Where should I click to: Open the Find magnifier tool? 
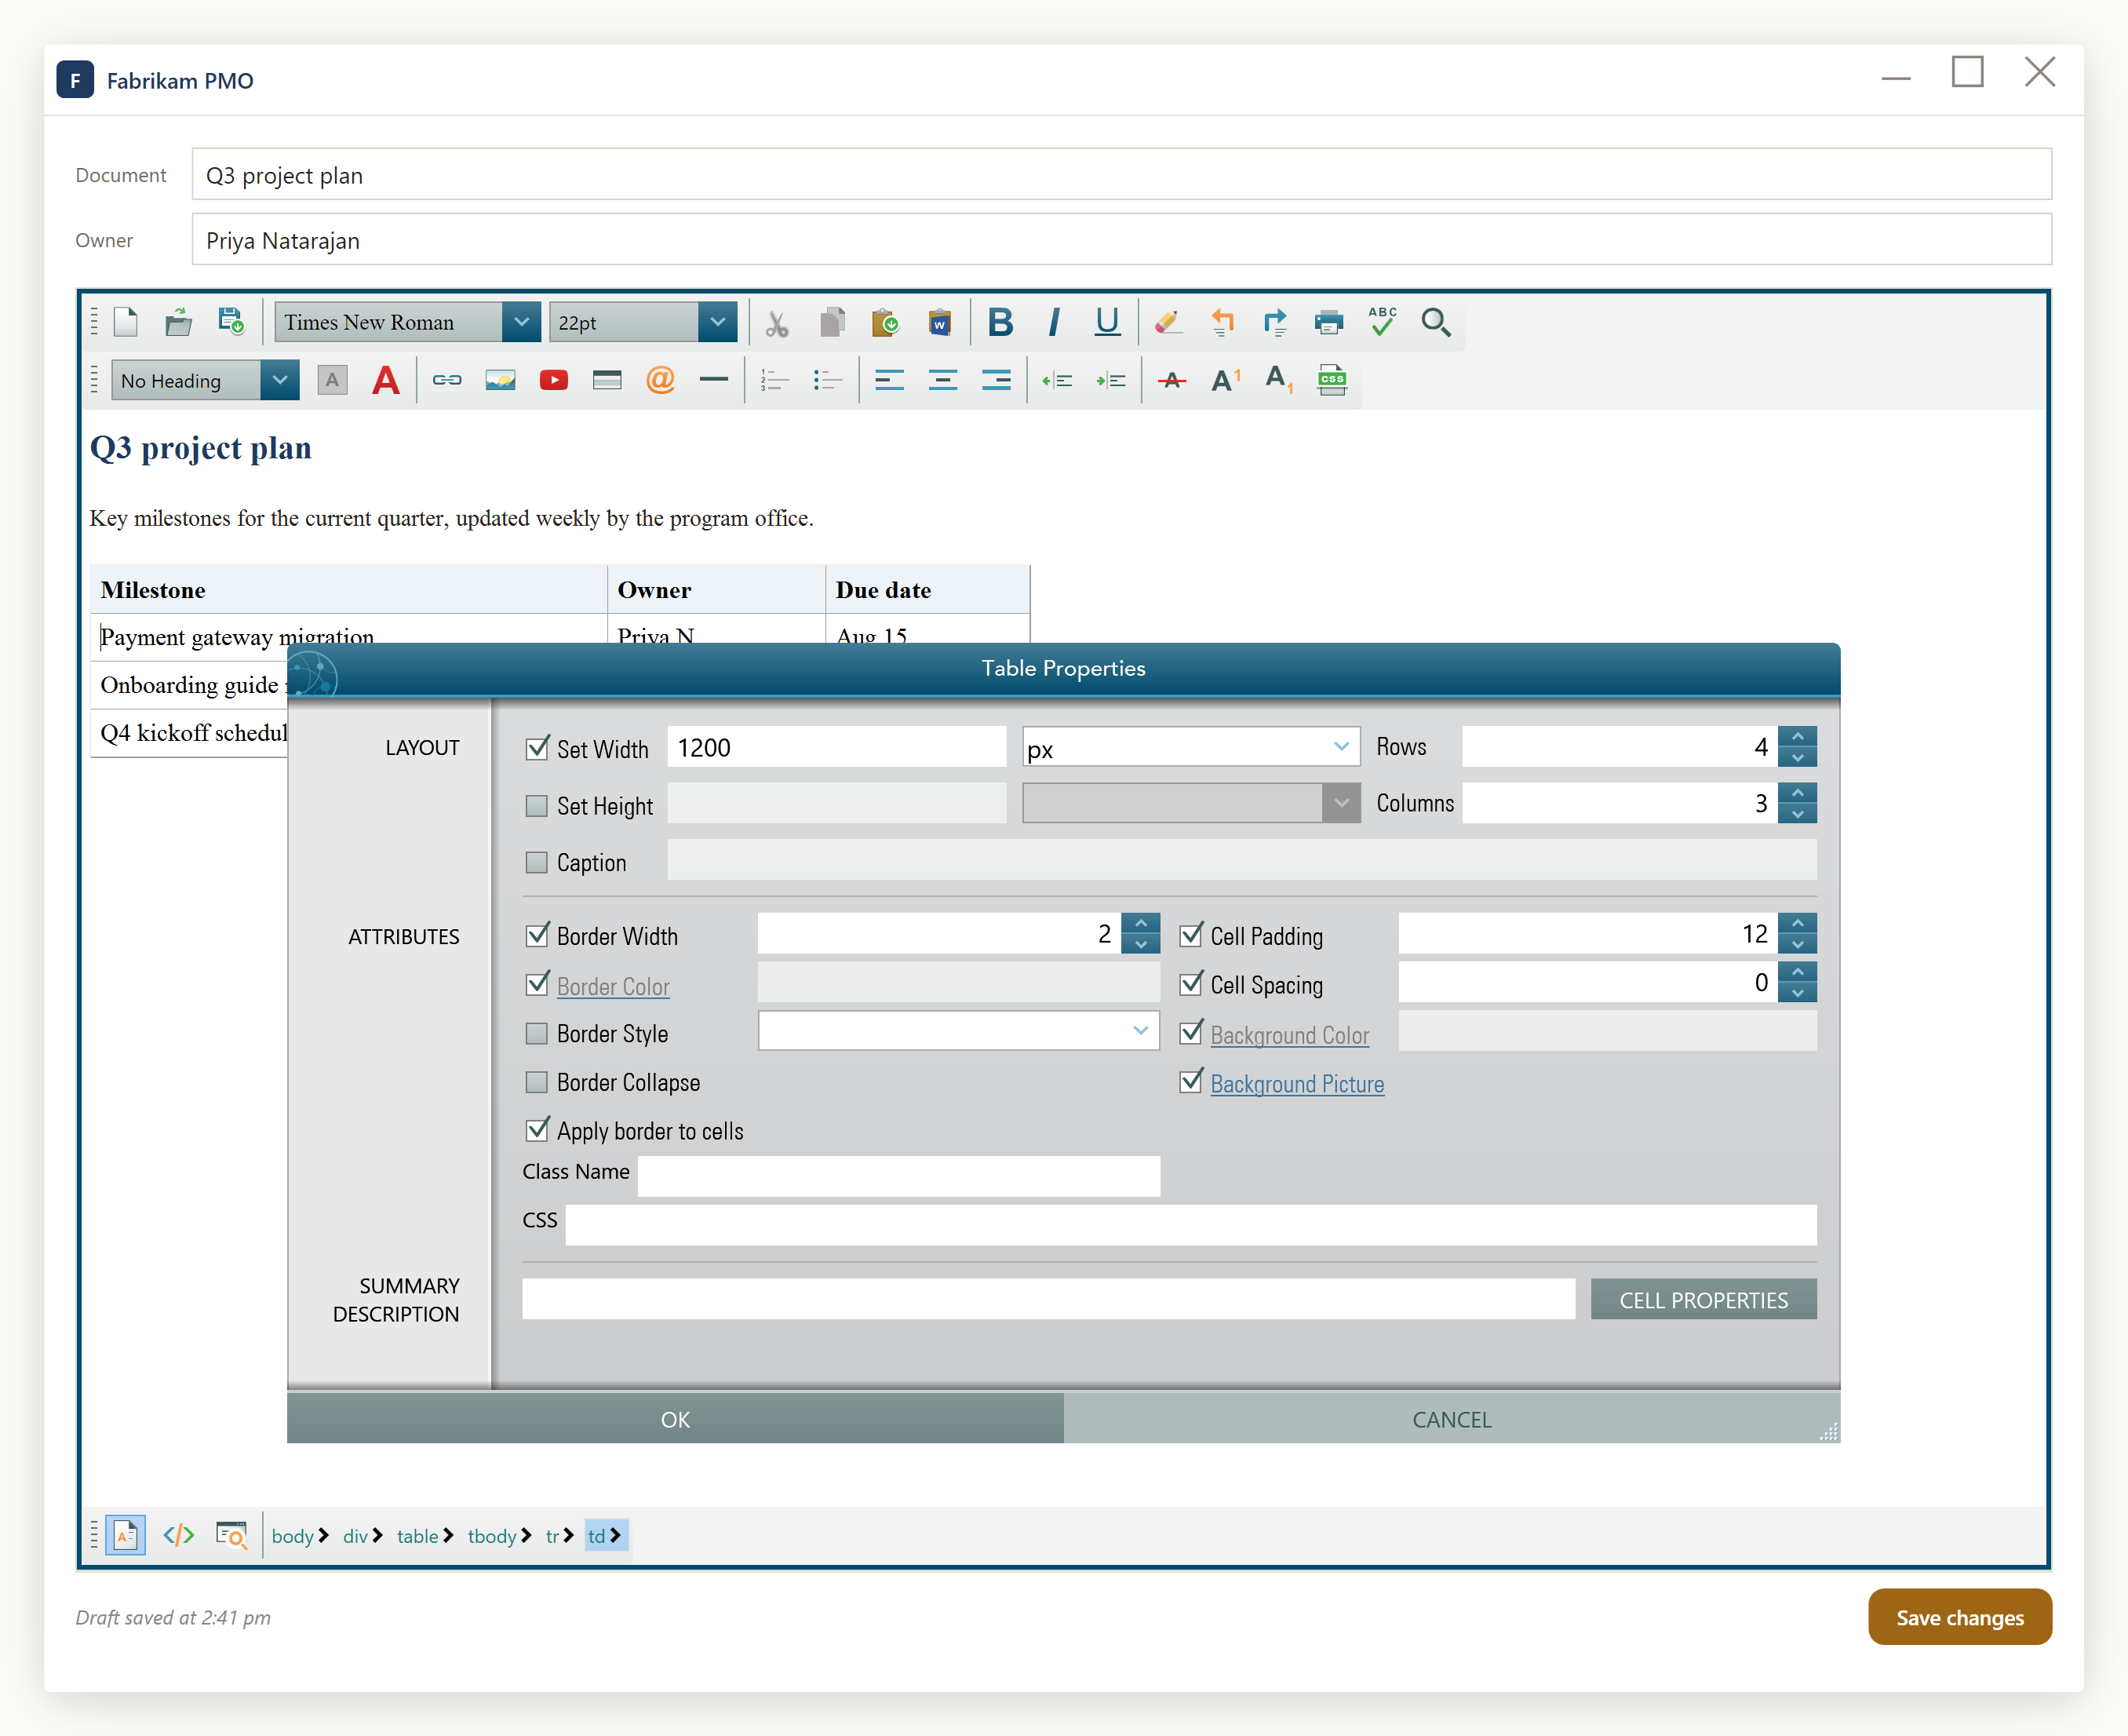click(1437, 322)
